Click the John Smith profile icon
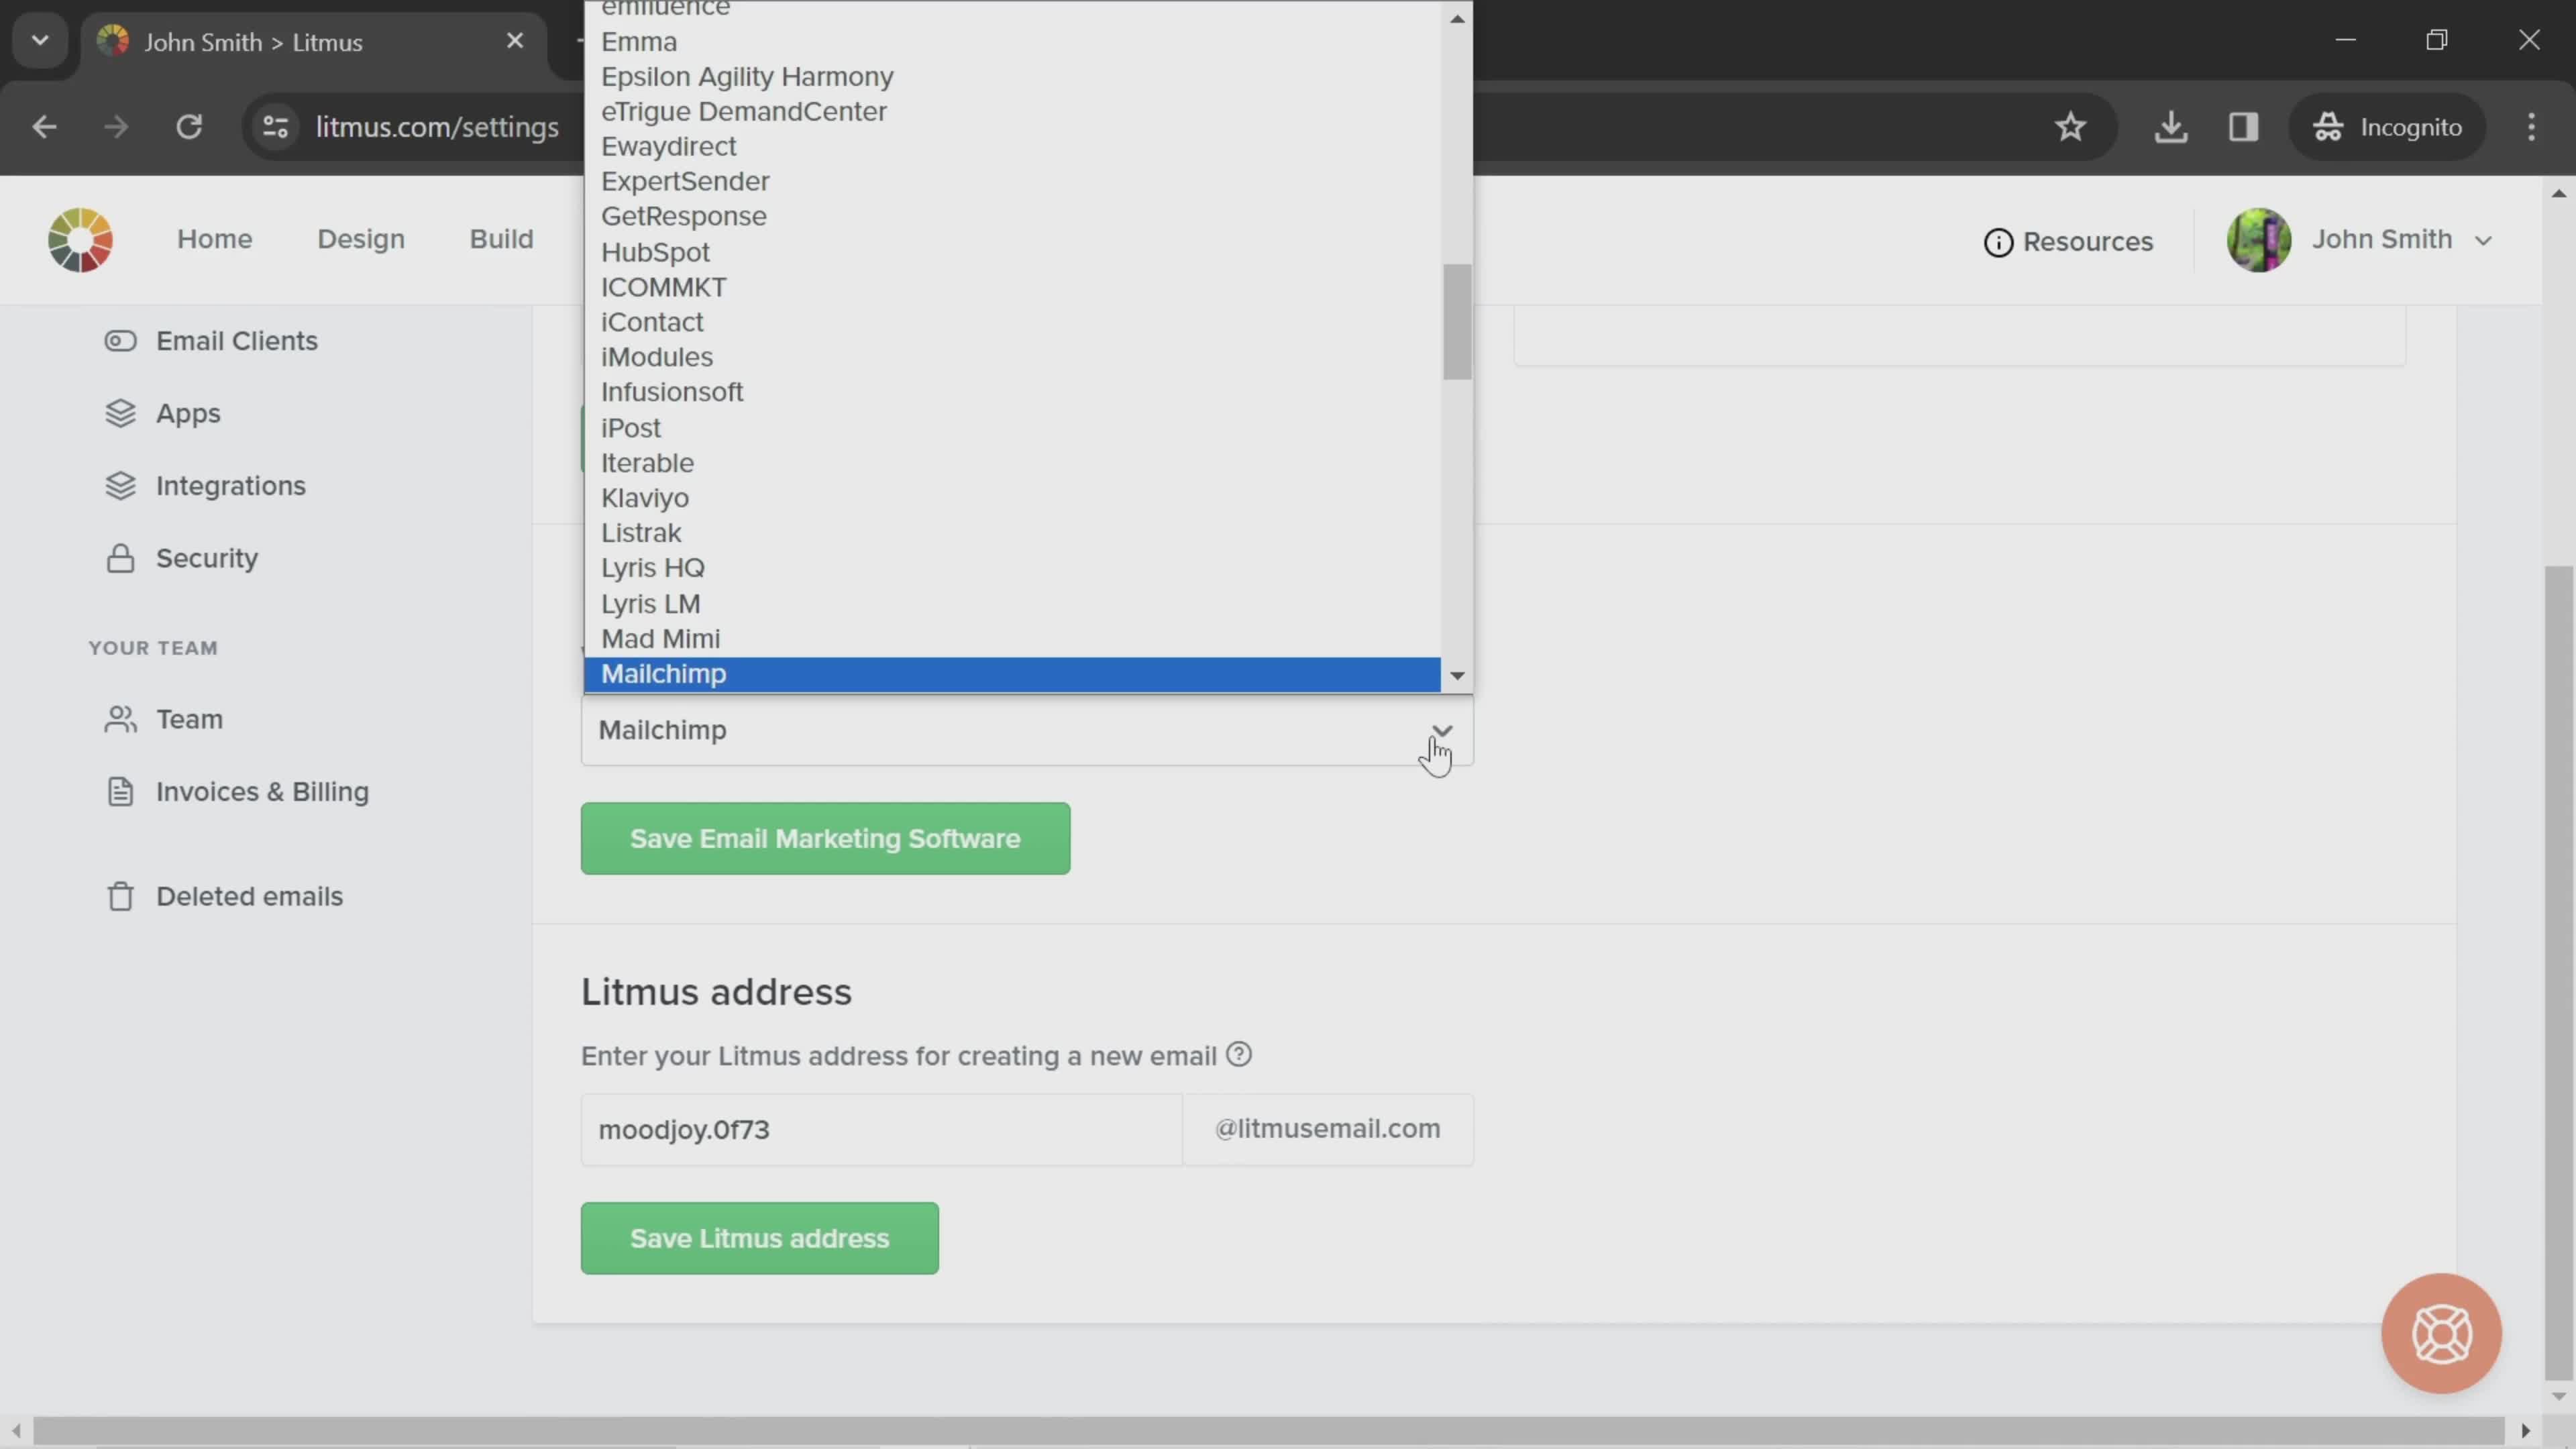This screenshot has width=2576, height=1449. click(2261, 239)
